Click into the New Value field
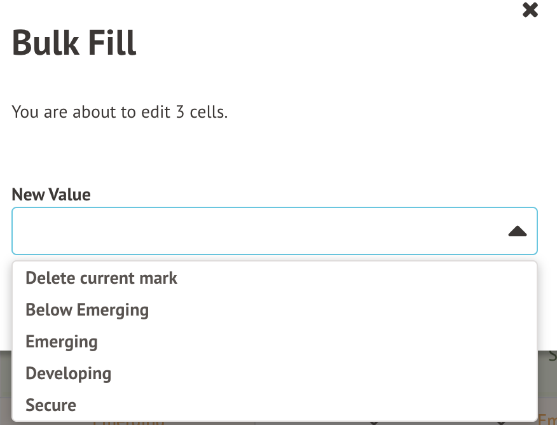Screen dimensions: 557x425 [x=254, y=231]
